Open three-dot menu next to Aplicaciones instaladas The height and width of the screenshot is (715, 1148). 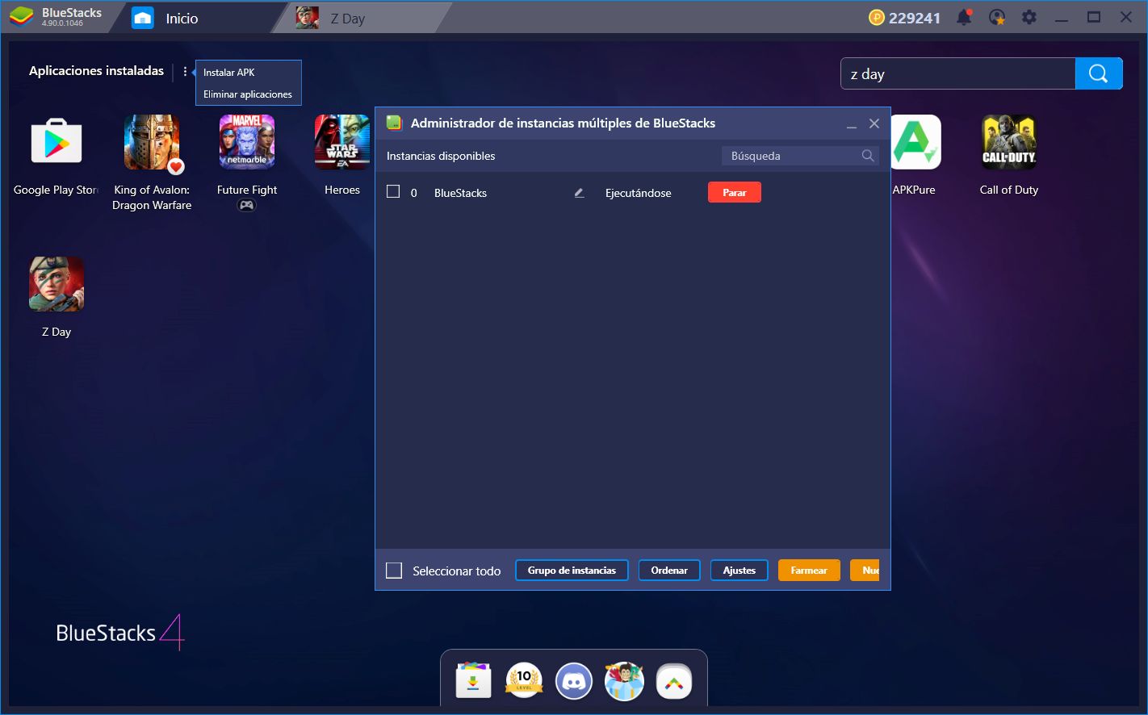[185, 71]
